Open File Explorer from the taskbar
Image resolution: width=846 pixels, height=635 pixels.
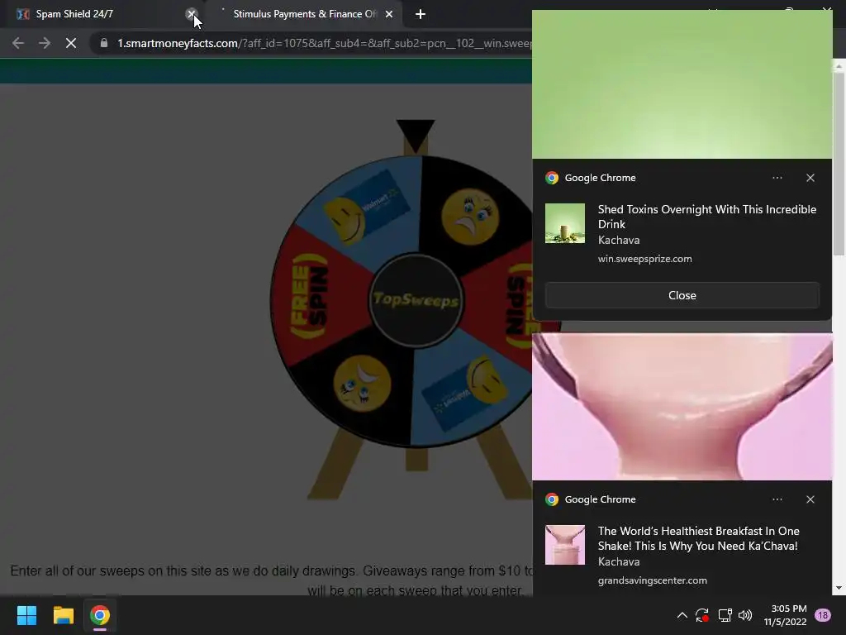(63, 615)
